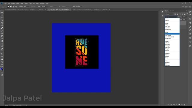Select the Path Selection tool
This screenshot has width=192, height=108.
2,54
